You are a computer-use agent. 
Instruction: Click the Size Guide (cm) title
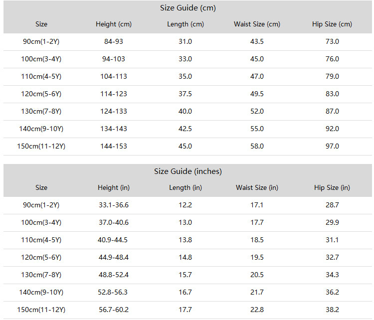(x=187, y=8)
